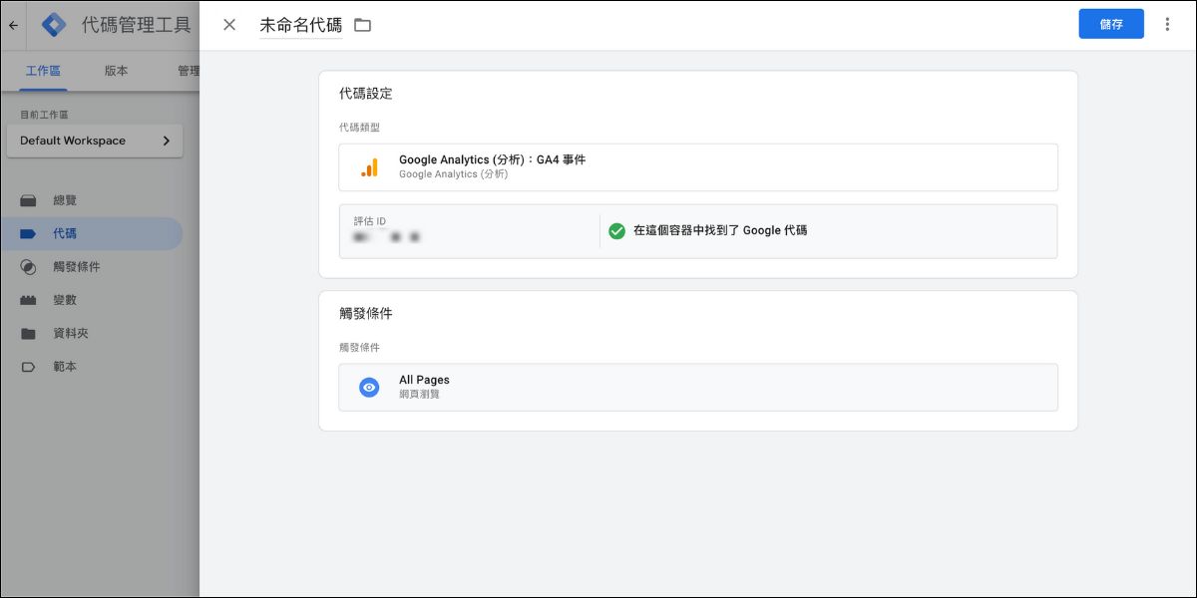The width and height of the screenshot is (1197, 598).
Task: Open the All Pages trigger row
Action: (x=698, y=387)
